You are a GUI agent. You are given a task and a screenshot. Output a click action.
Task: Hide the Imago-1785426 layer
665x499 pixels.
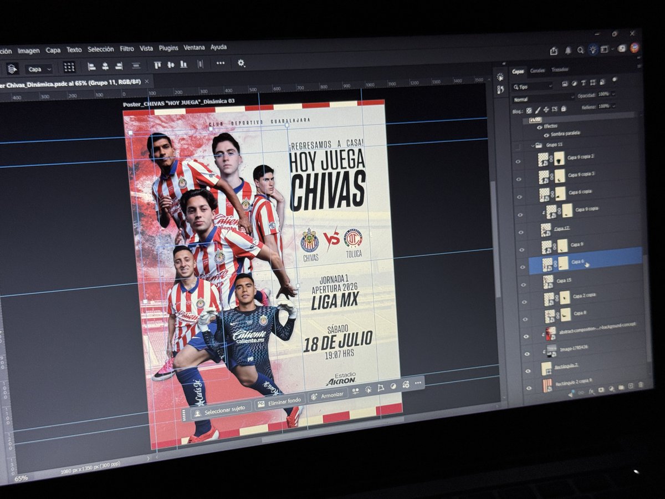pos(527,354)
